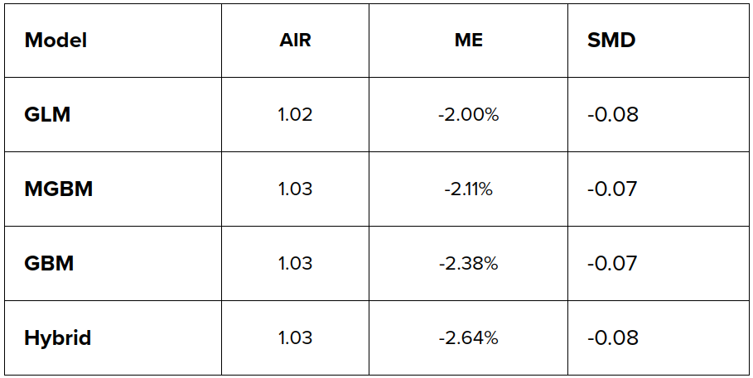
Task: Select the -2.64% ME cell
Action: (468, 338)
